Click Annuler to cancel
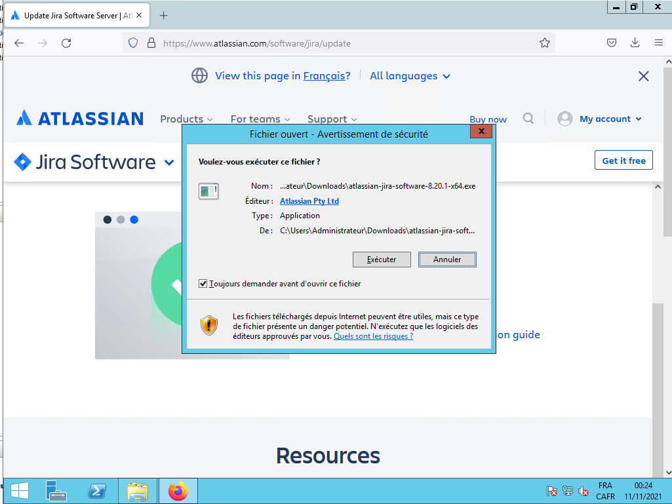672x504 pixels. (447, 260)
